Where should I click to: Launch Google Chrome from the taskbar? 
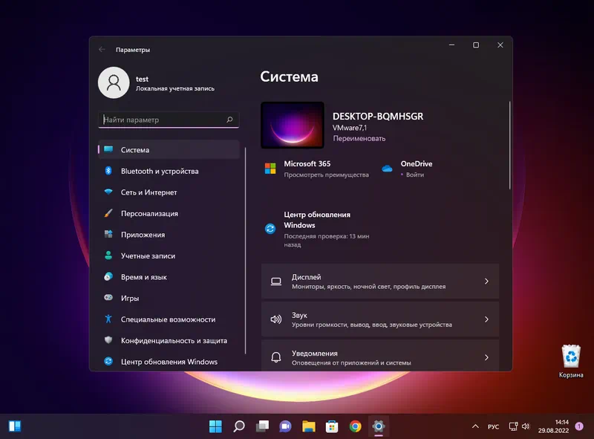pos(355,426)
